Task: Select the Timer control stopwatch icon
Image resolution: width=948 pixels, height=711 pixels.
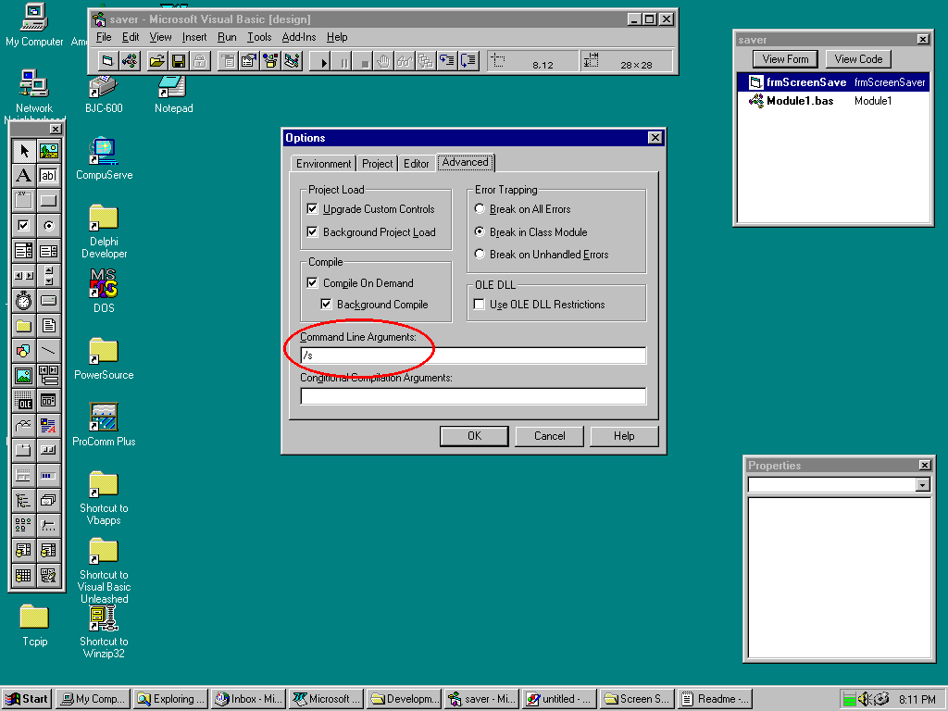Action: [x=24, y=300]
